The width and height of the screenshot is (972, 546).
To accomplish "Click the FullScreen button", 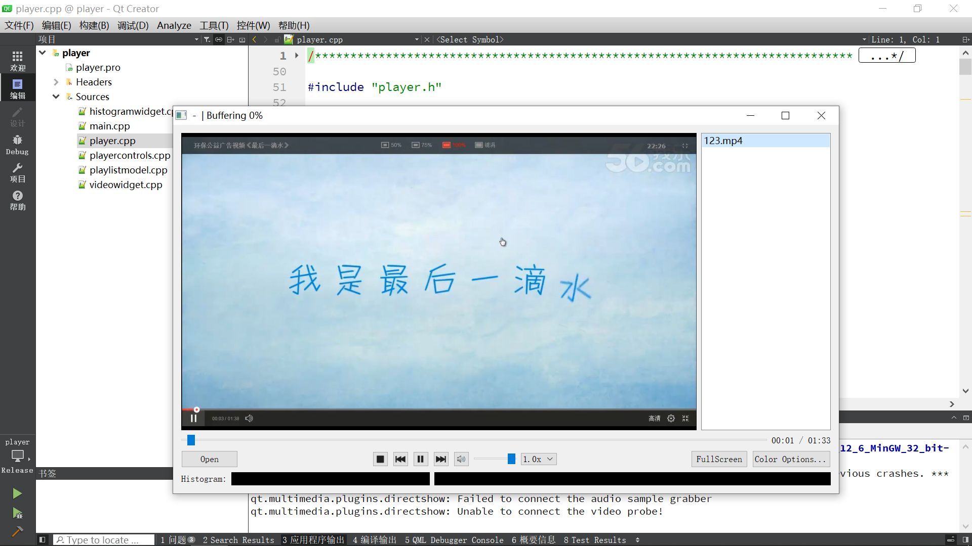I will click(719, 459).
